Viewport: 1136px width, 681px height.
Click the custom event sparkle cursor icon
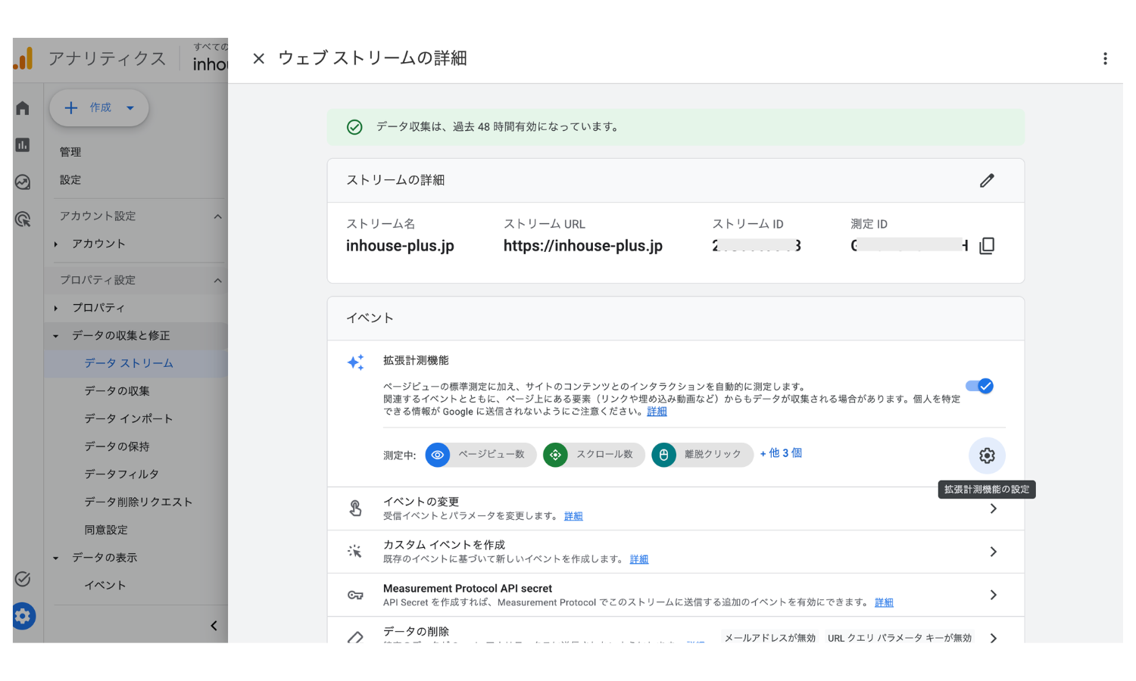pos(355,552)
